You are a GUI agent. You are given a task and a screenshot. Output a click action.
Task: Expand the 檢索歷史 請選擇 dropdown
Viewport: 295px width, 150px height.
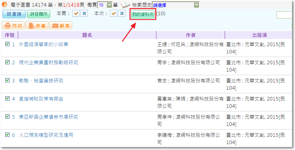point(197,5)
